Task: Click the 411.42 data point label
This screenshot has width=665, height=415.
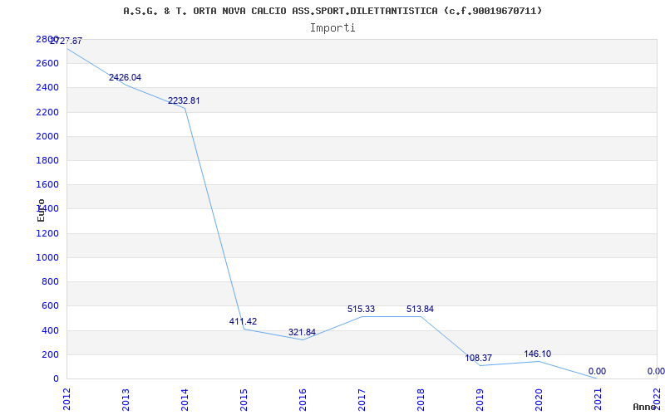Action: click(x=243, y=321)
